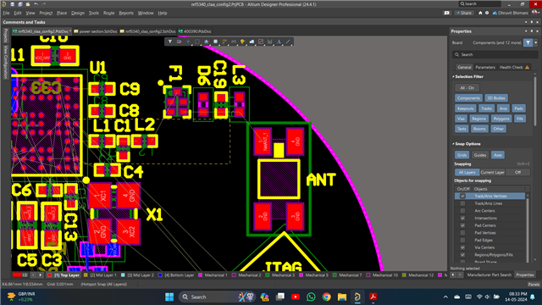Open the Adobe Acrobat taskbar icon
542x305 pixels.
(x=373, y=297)
